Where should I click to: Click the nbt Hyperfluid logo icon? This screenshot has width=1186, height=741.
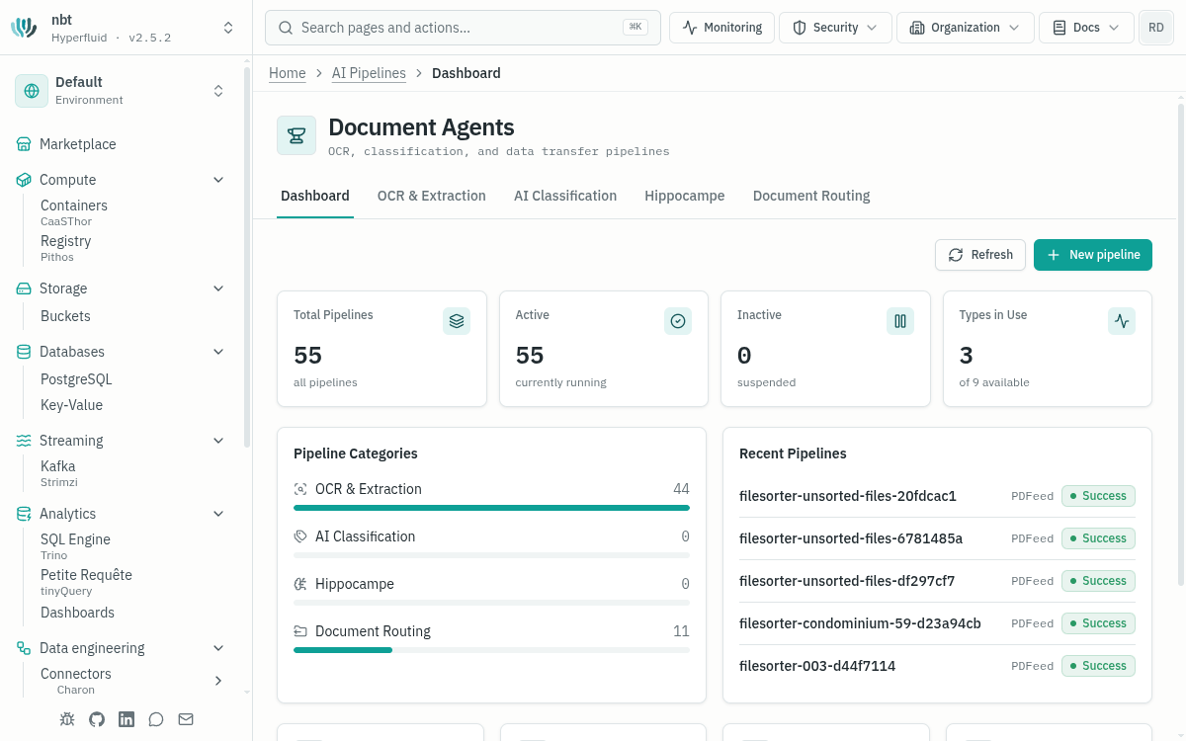pos(24,28)
